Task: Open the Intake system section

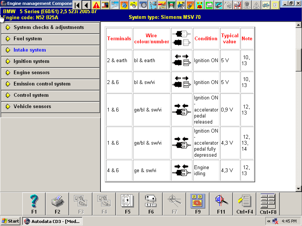Action: pos(51,50)
